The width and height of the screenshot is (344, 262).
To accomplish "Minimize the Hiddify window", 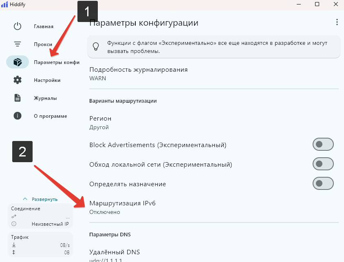I will [x=299, y=4].
